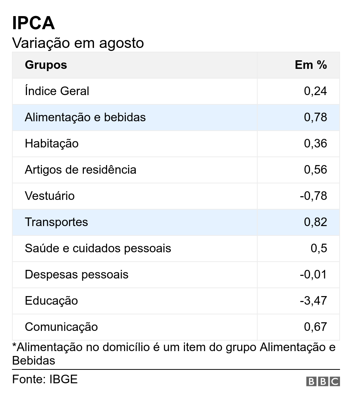352x402 pixels.
Task: Select the Transportes value 0,82
Action: pyautogui.click(x=316, y=222)
